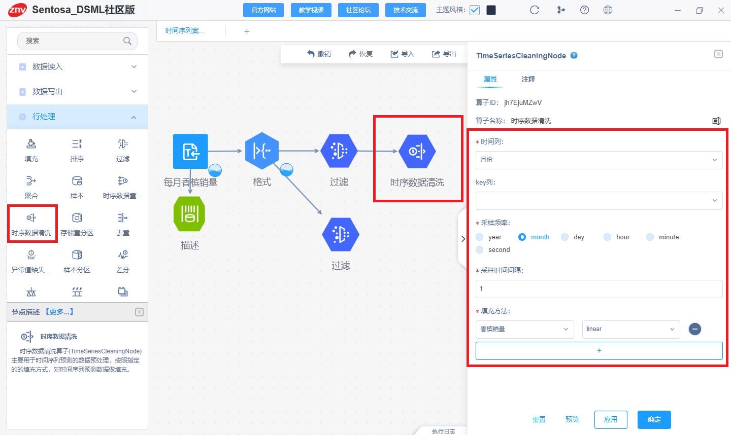This screenshot has width=731, height=435.
Task: Select the 聚合 operator icon
Action: pyautogui.click(x=31, y=181)
